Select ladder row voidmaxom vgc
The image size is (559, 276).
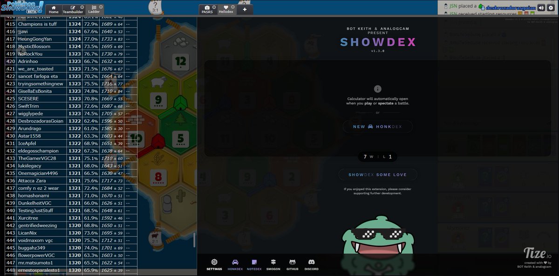pyautogui.click(x=71, y=240)
